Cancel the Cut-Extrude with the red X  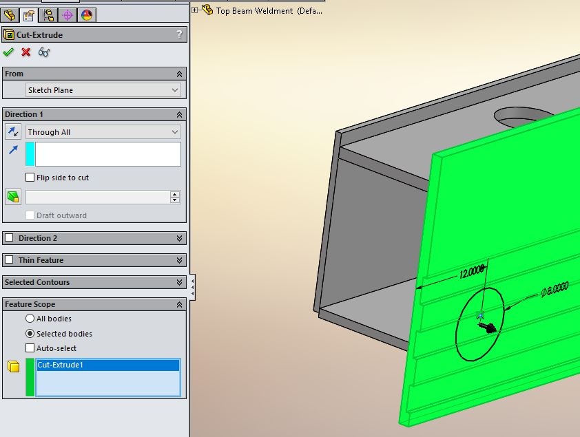(26, 52)
